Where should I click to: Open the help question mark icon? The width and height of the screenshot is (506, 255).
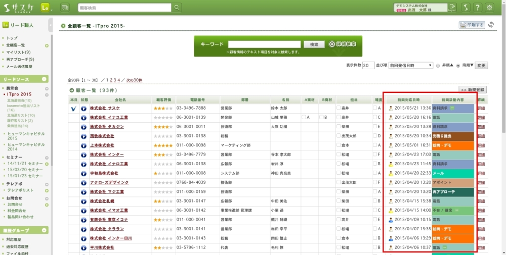tap(477, 8)
